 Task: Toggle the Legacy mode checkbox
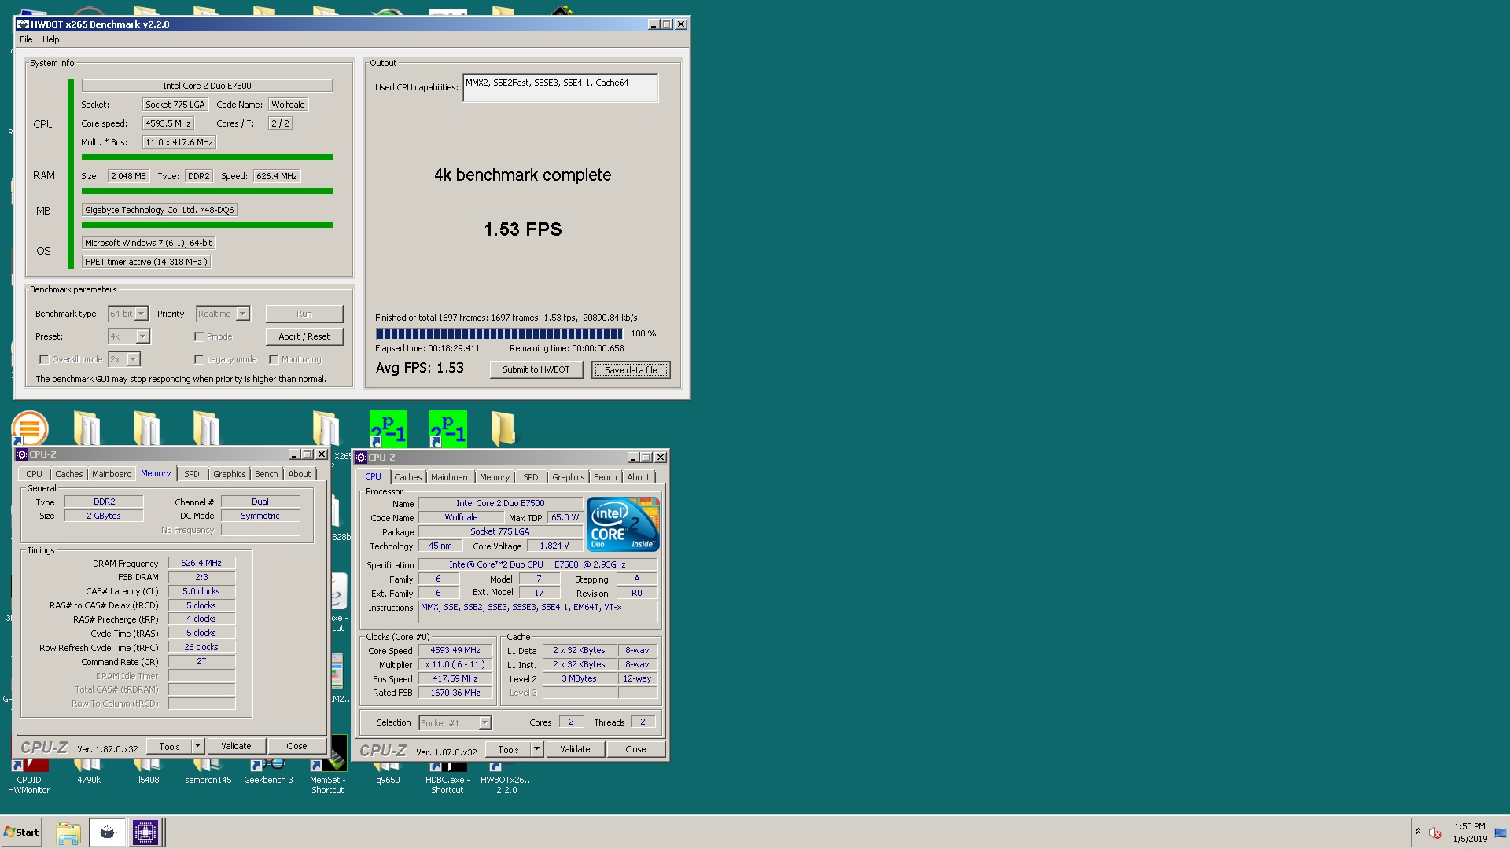199,359
